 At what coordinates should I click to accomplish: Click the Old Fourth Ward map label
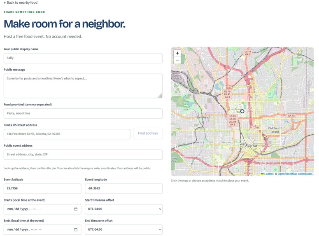click(275, 130)
